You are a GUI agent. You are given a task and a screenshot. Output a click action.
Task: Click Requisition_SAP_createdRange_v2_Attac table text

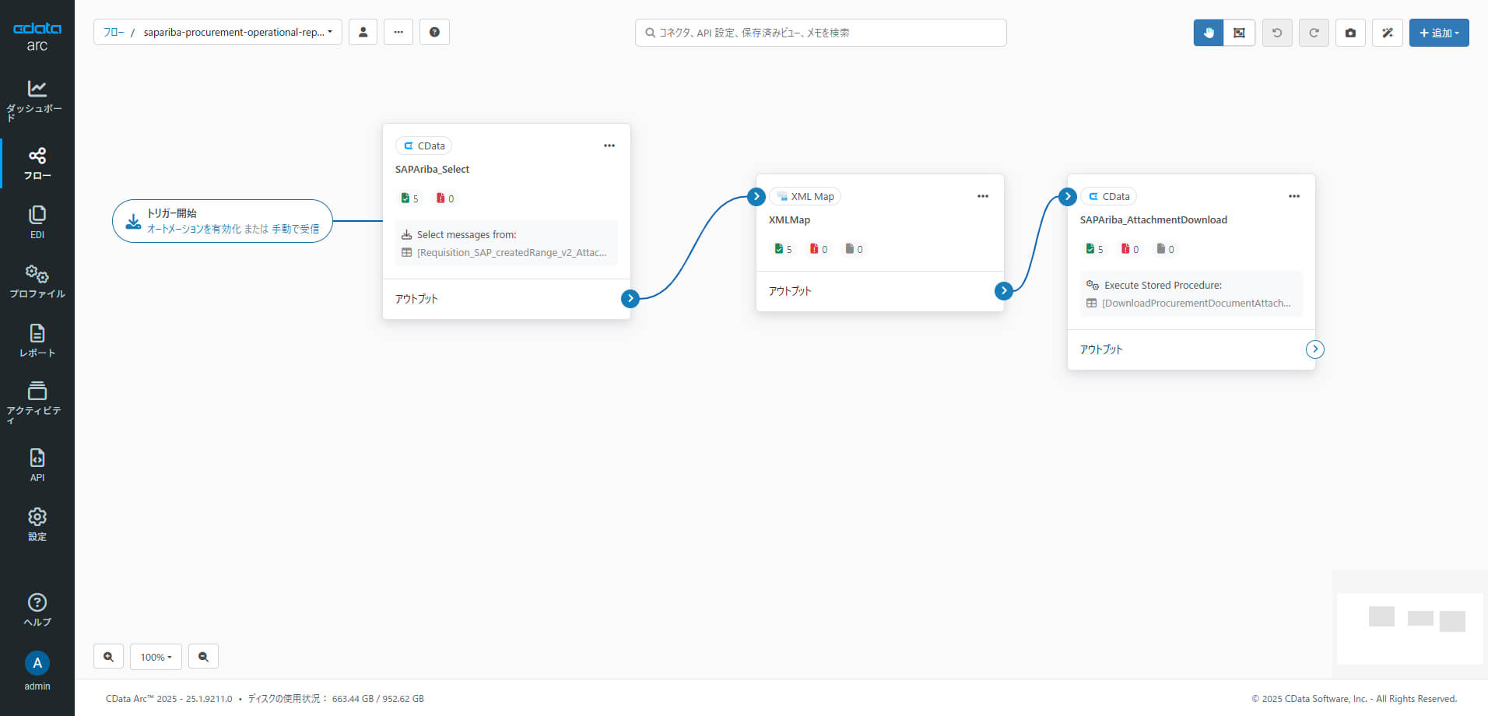[x=511, y=252]
